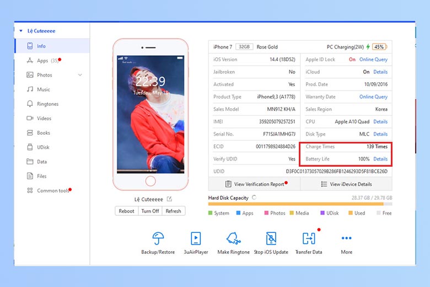The width and height of the screenshot is (430, 287).
Task: Open Battery Life Details link
Action: click(x=380, y=159)
